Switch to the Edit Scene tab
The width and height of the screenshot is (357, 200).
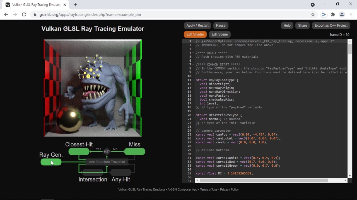point(219,34)
